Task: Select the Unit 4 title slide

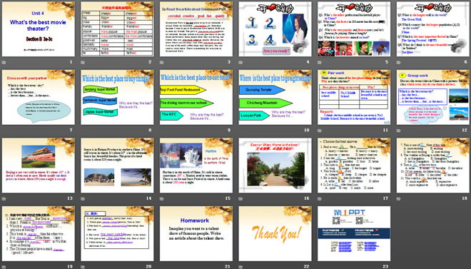Action: [x=39, y=29]
